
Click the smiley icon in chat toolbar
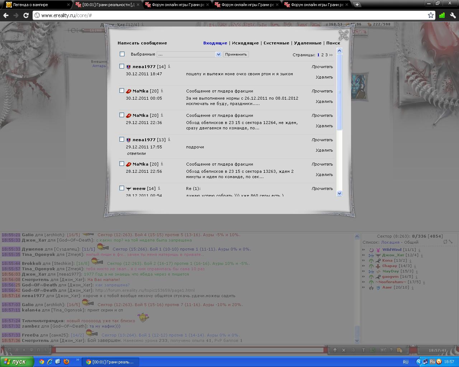pos(353,350)
